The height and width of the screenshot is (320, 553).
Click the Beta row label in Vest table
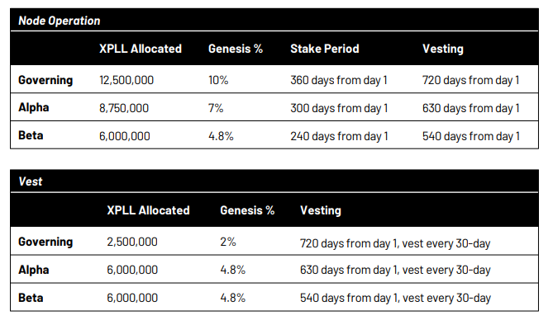[x=31, y=298]
